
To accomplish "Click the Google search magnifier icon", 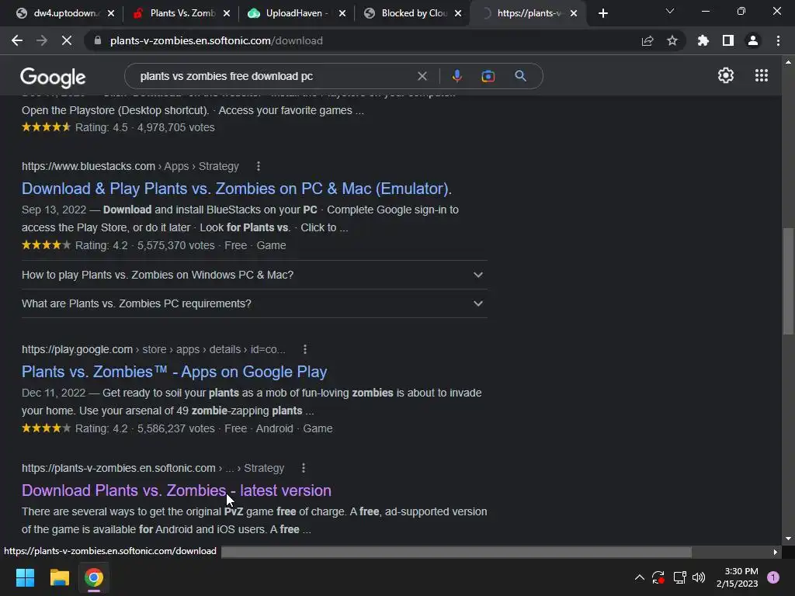I will 520,76.
